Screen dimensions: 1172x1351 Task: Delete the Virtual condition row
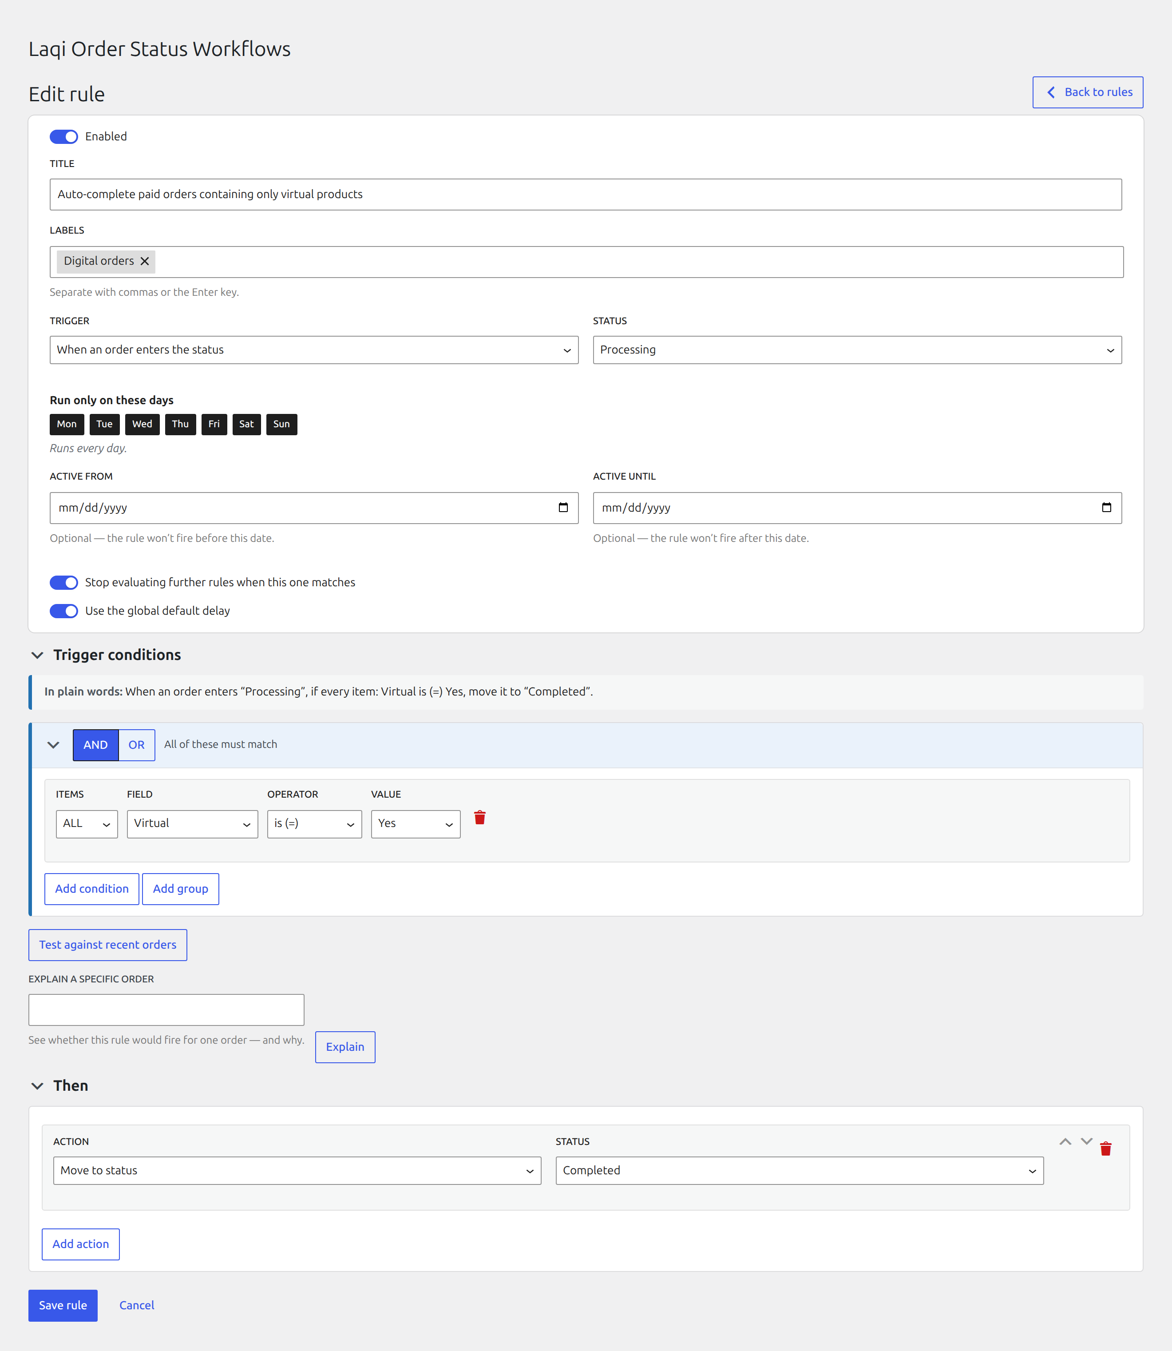click(480, 818)
